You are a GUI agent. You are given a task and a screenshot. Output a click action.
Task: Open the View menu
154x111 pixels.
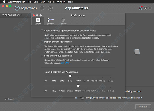tap(43, 2)
